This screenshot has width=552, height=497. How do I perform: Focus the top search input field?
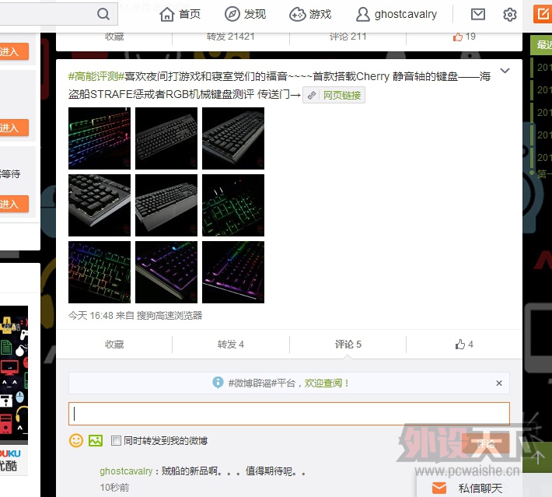point(47,14)
